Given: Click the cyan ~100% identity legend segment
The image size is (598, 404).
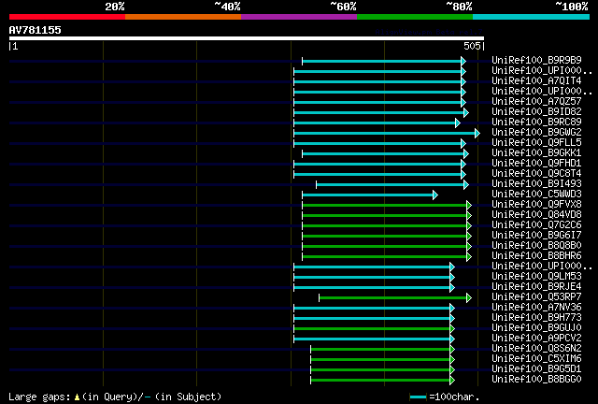Looking at the screenshot, I should point(532,17).
